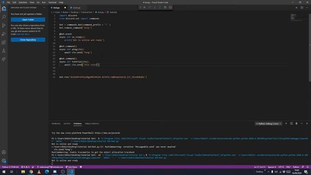Run Python file with the play icon
The width and height of the screenshot is (311, 175).
[296, 8]
